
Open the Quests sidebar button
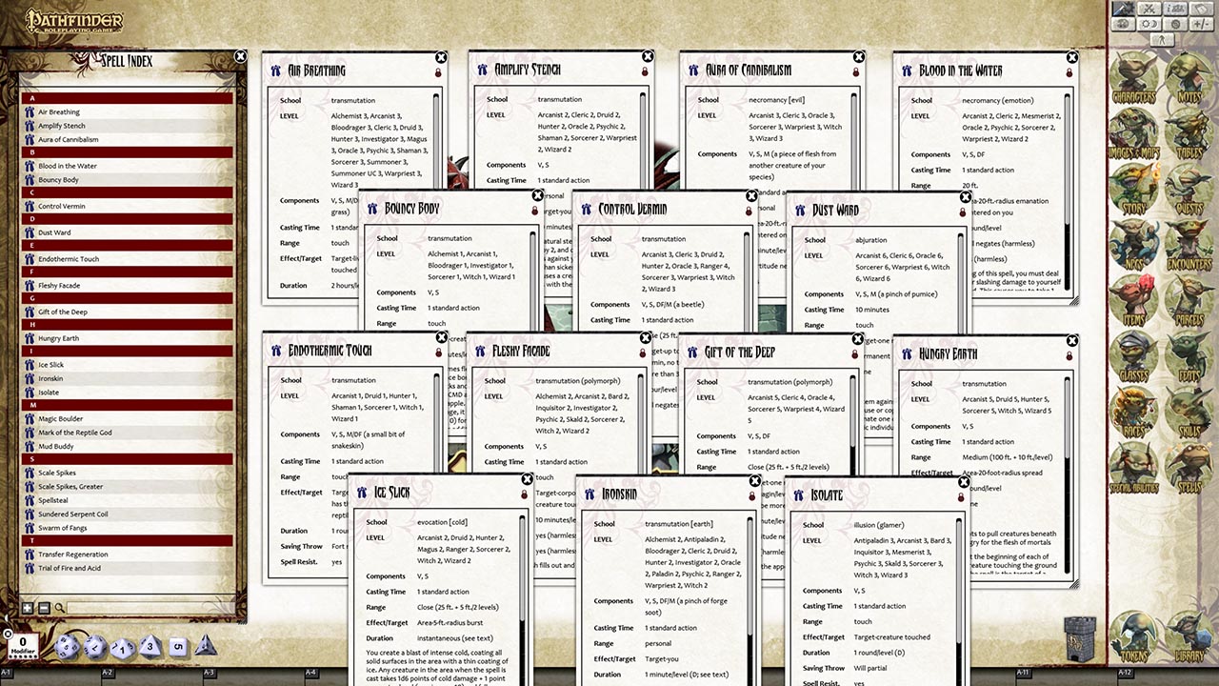[x=1188, y=189]
